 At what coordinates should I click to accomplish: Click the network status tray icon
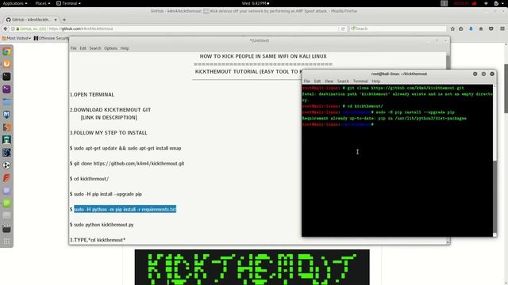tap(486, 3)
